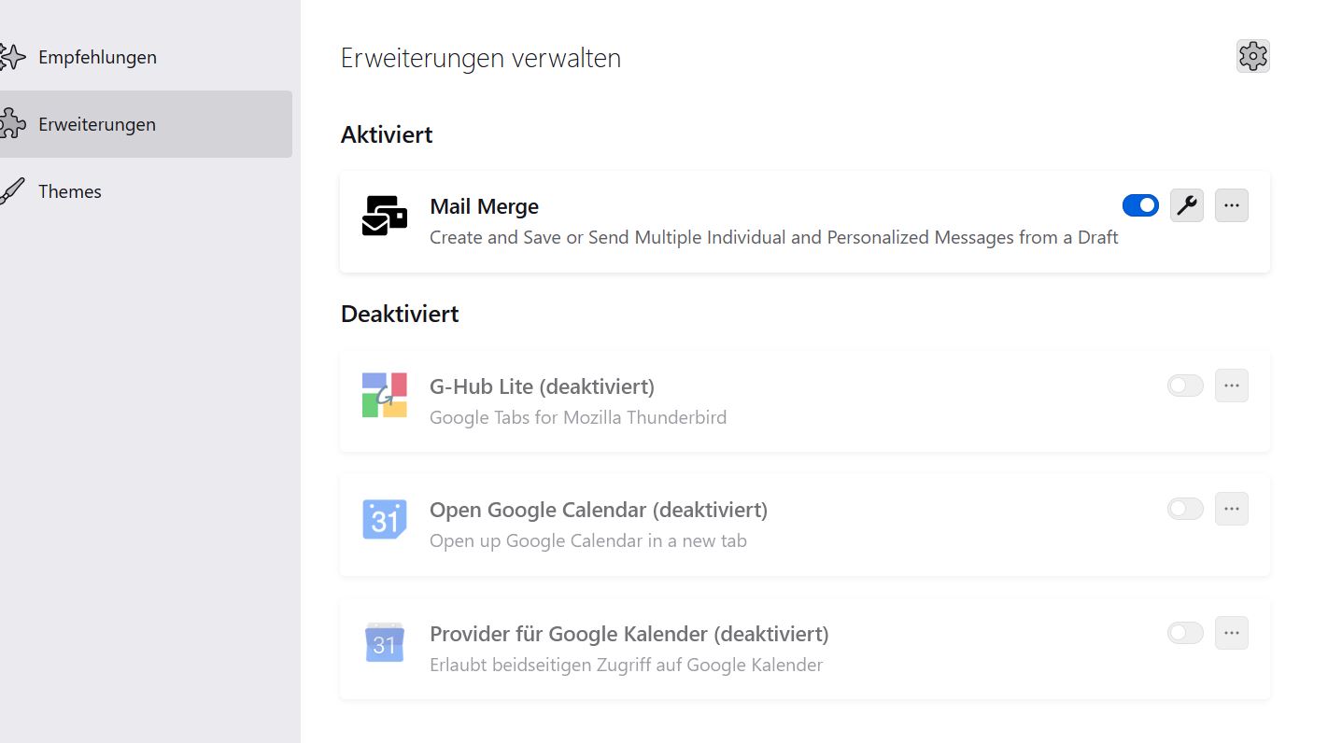1328x743 pixels.
Task: Enable Open Google Calendar extension toggle
Action: [x=1185, y=509]
